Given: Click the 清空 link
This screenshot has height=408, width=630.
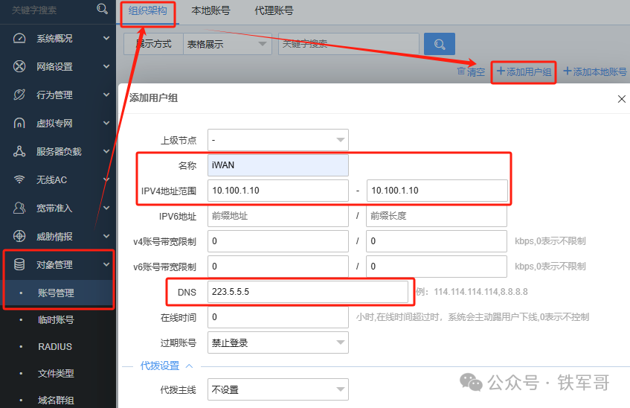Looking at the screenshot, I should tap(476, 72).
